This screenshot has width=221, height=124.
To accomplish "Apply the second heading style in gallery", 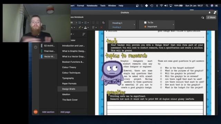I will pyautogui.click(x=117, y=27).
